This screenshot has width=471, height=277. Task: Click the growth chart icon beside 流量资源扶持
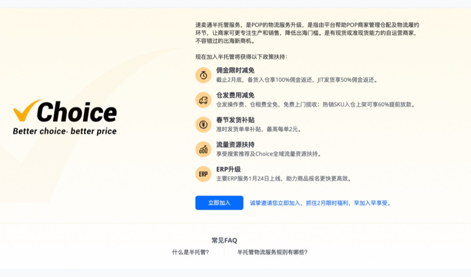pos(203,149)
